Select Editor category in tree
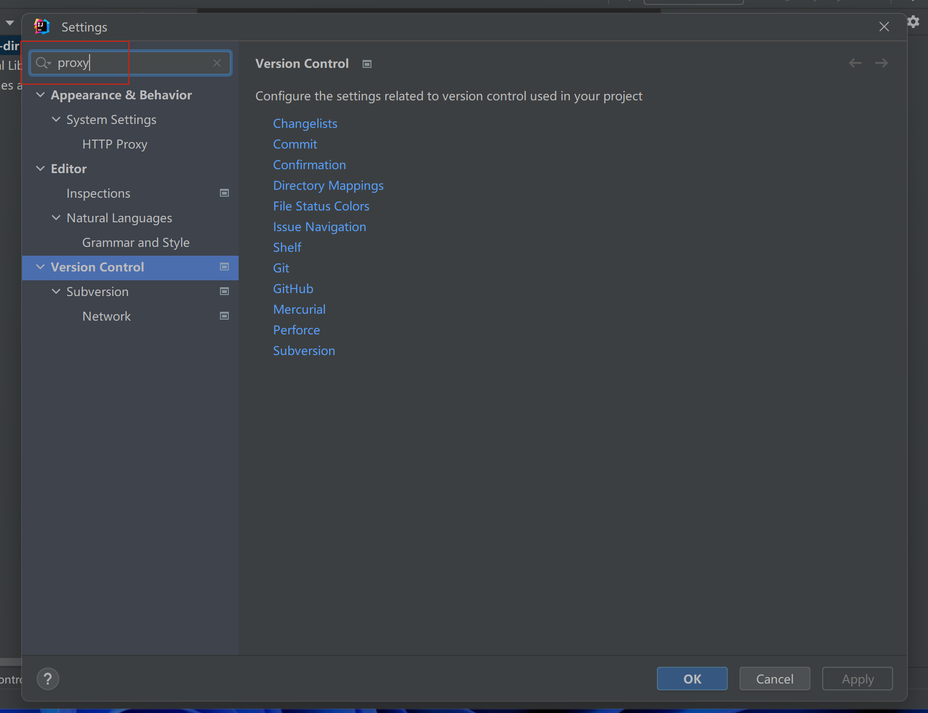Image resolution: width=928 pixels, height=713 pixels. click(68, 169)
